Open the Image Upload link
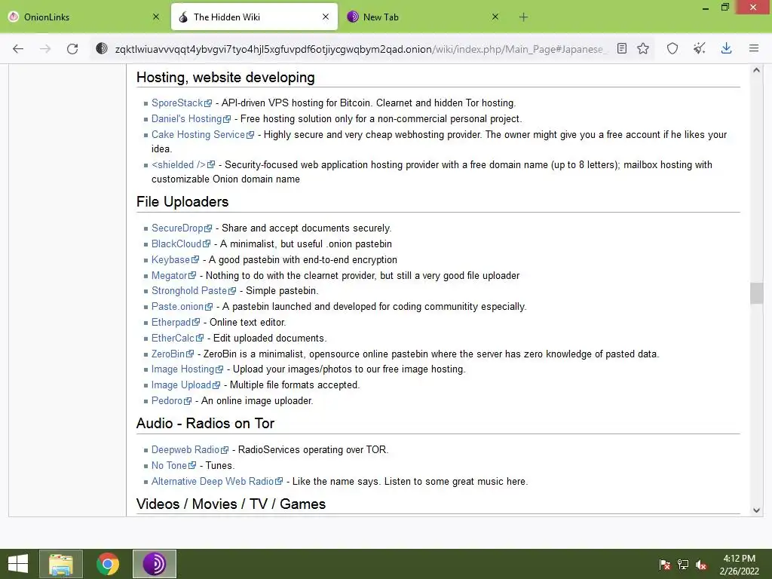772x579 pixels. pyautogui.click(x=185, y=384)
